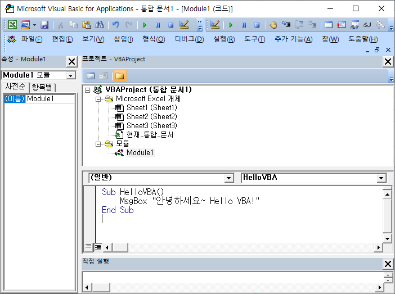Click the Step Into icon

click(x=286, y=25)
